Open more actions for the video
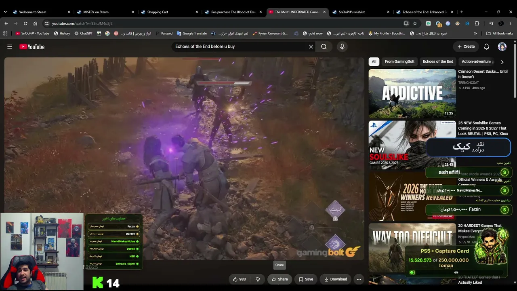 pos(359,279)
